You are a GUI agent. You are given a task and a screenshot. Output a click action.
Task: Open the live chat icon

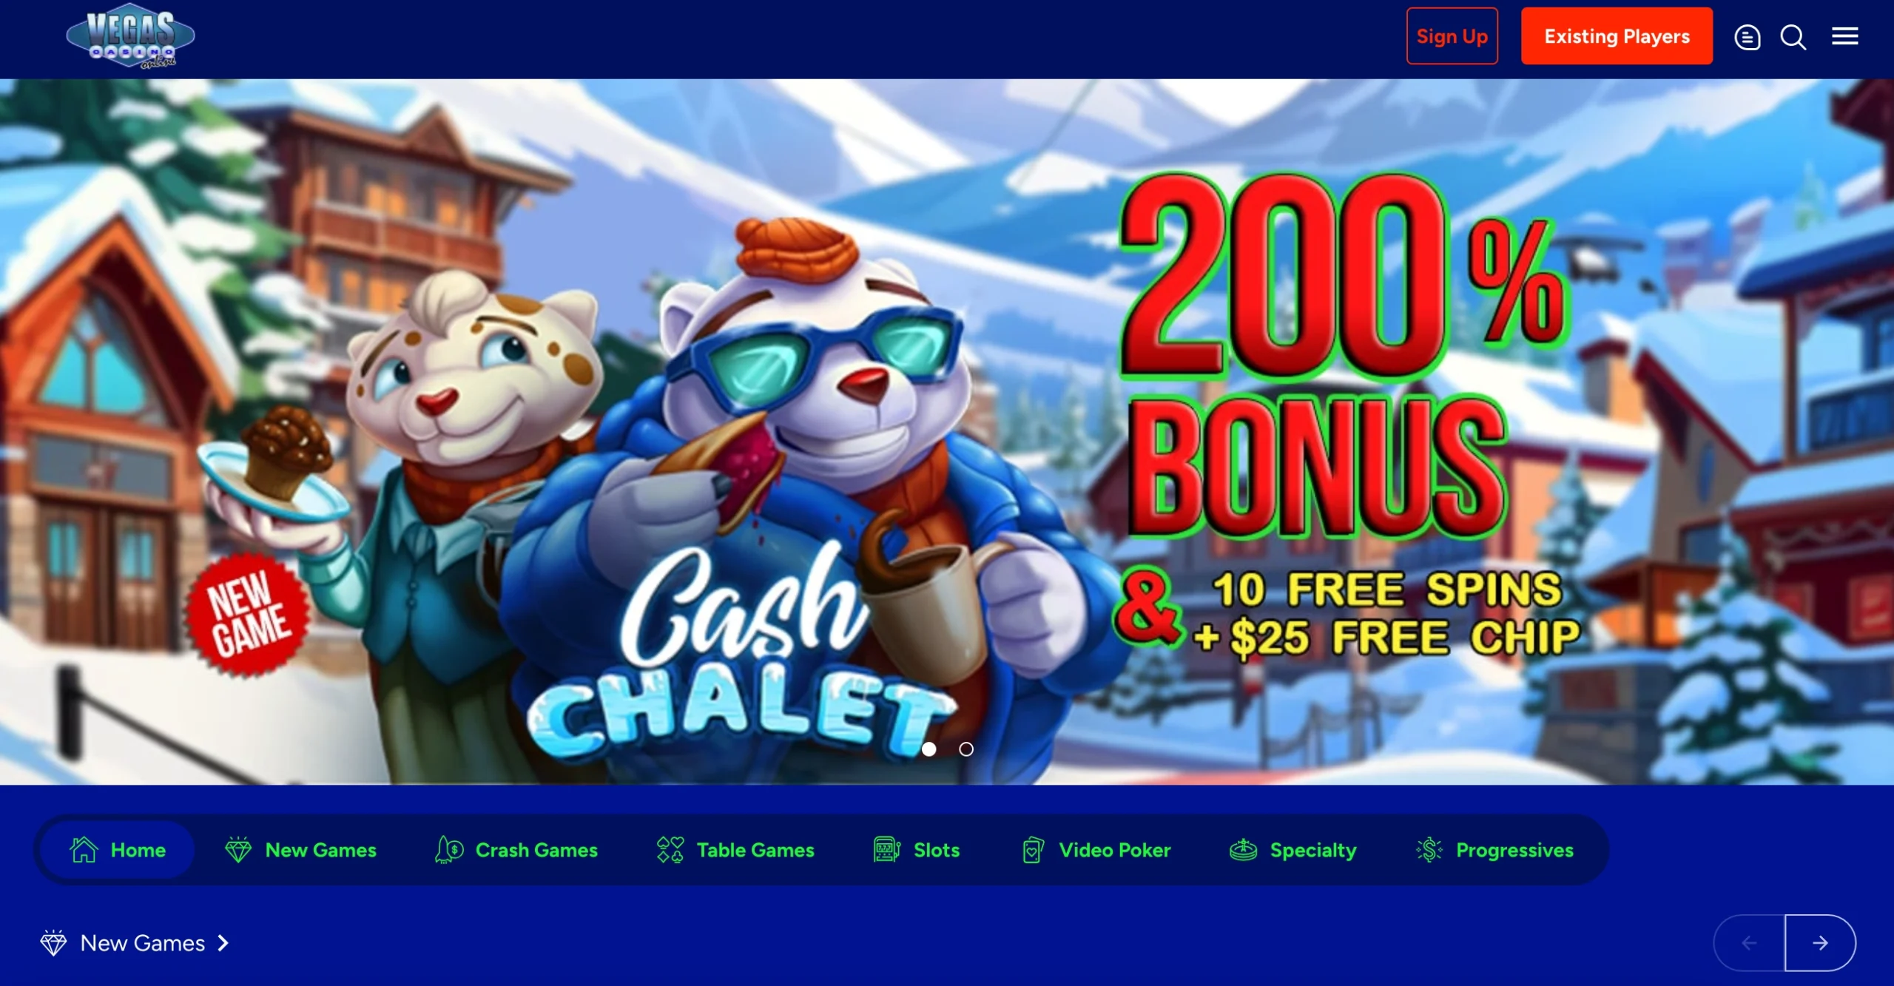tap(1747, 37)
